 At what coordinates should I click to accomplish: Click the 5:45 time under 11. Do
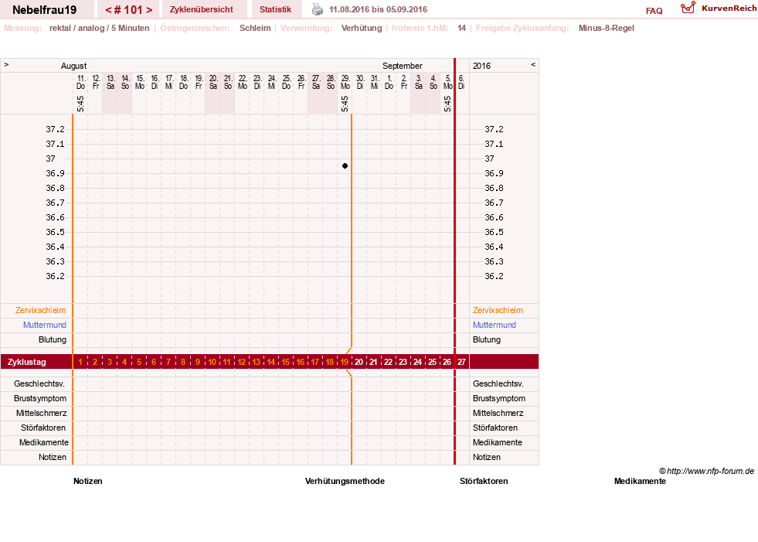pyautogui.click(x=80, y=104)
